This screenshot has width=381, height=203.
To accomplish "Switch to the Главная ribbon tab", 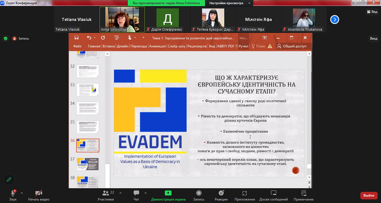I will (x=94, y=46).
